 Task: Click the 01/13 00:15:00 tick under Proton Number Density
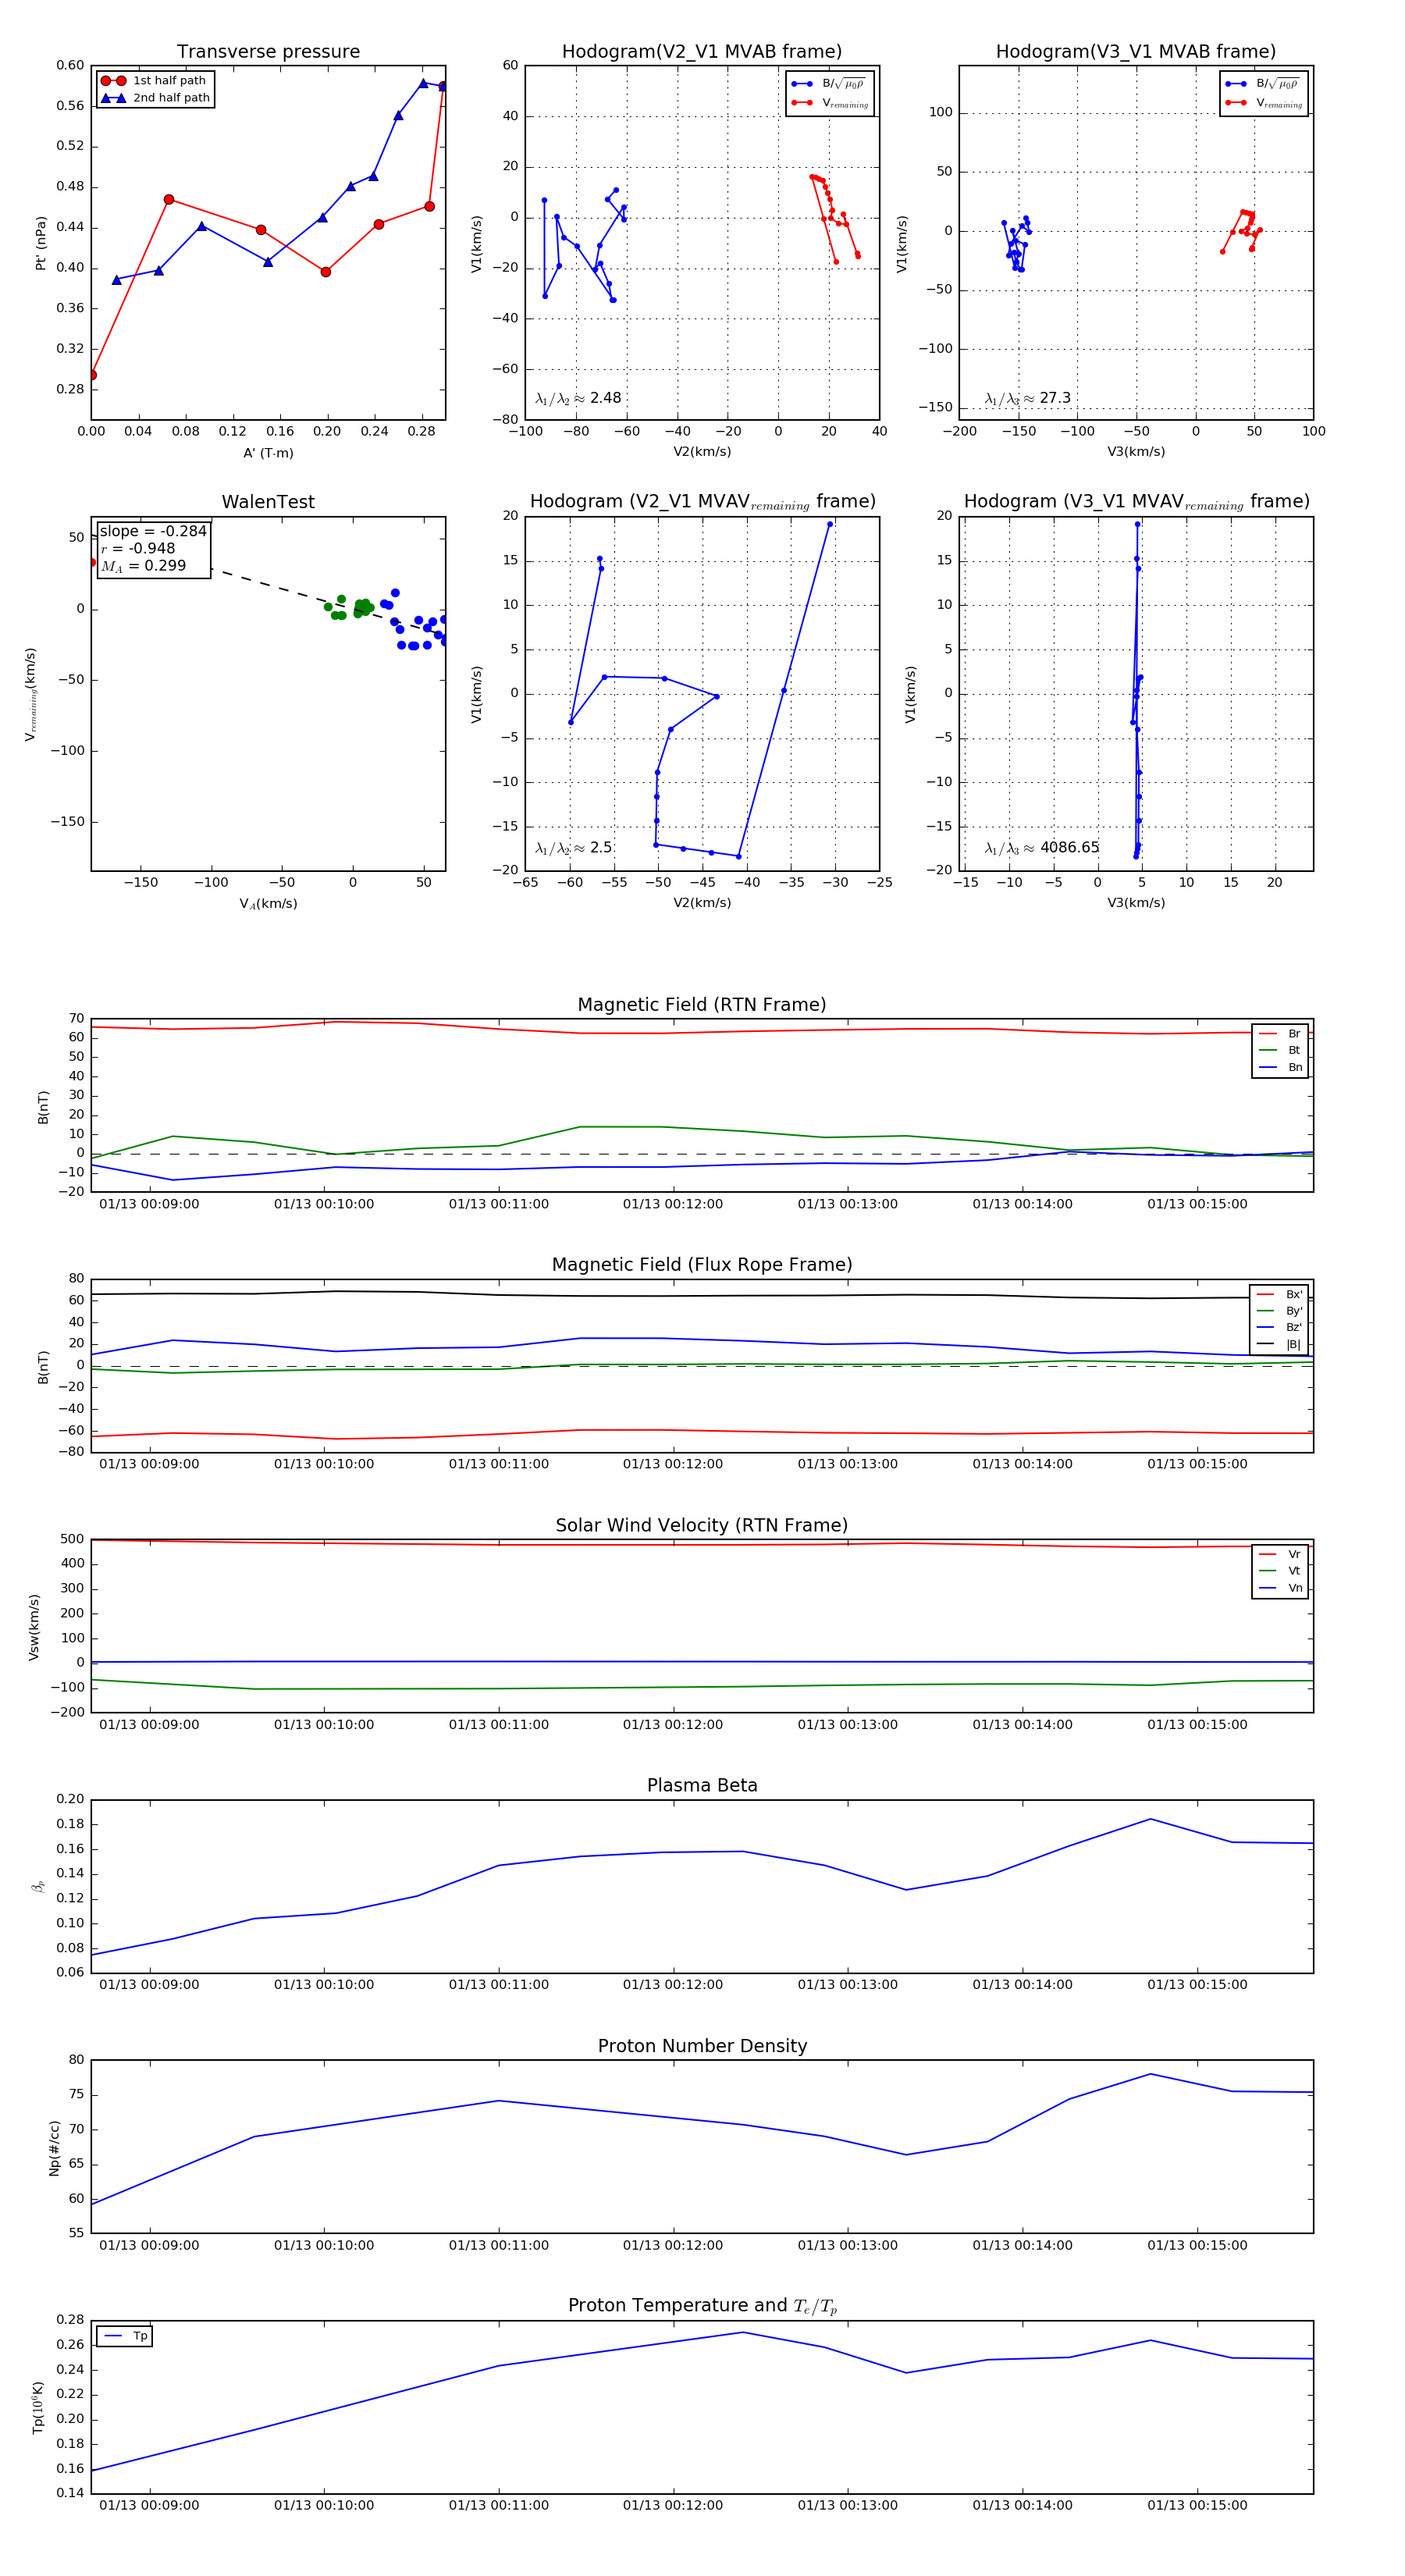(1197, 2245)
